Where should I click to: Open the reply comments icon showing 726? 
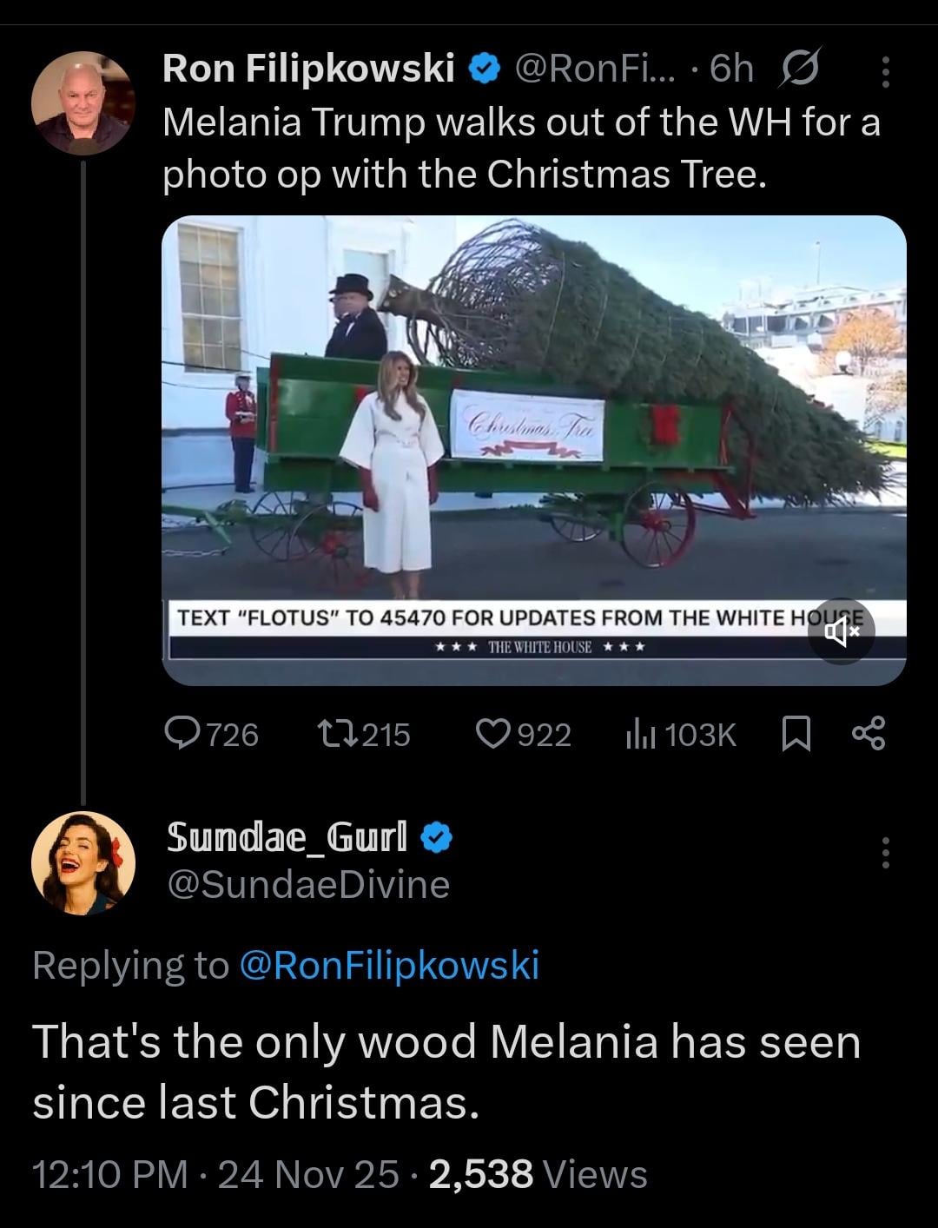(185, 735)
